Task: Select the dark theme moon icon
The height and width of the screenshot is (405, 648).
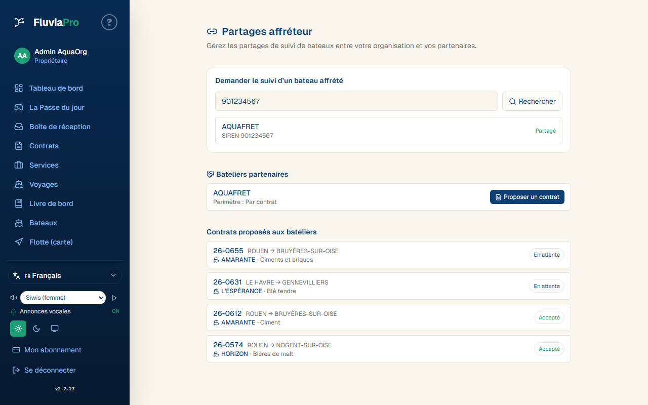Action: (36, 329)
